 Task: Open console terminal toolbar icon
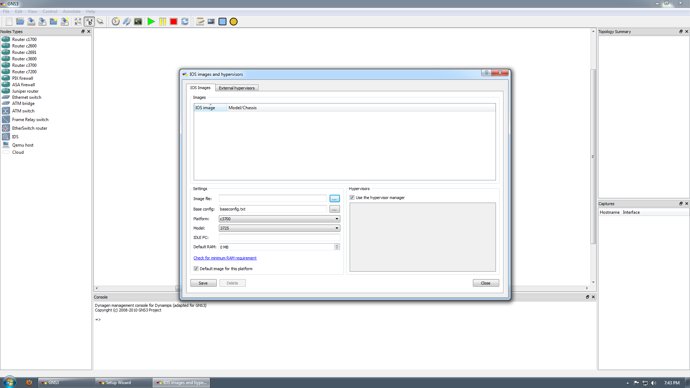(x=138, y=22)
